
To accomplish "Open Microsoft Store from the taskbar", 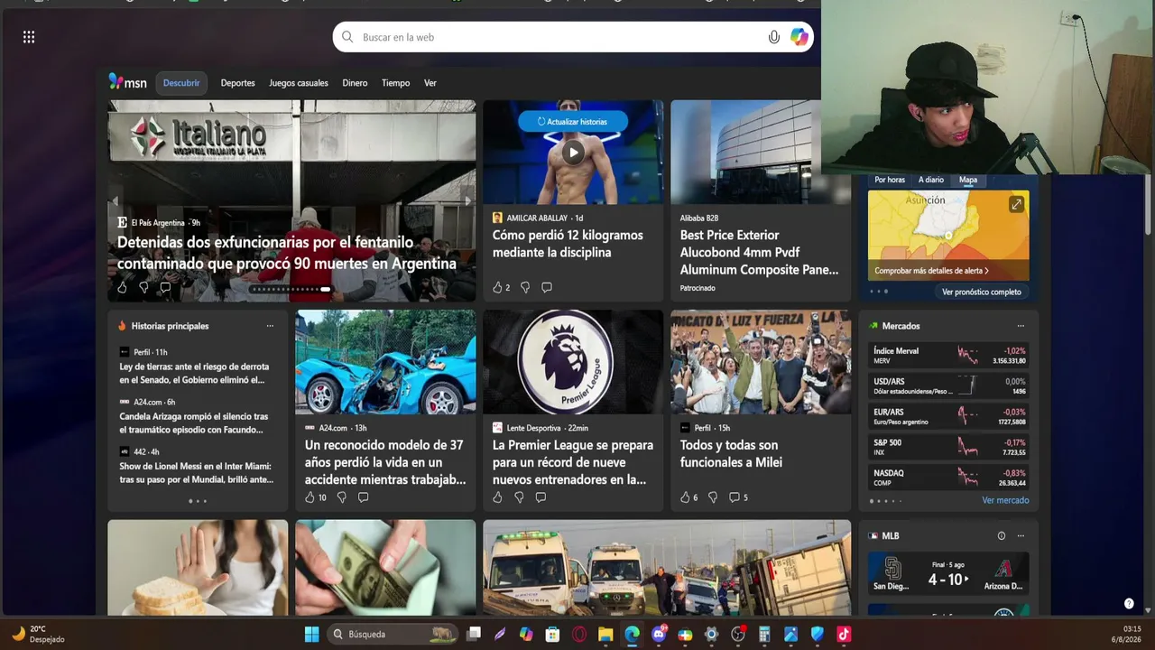I will pyautogui.click(x=552, y=635).
